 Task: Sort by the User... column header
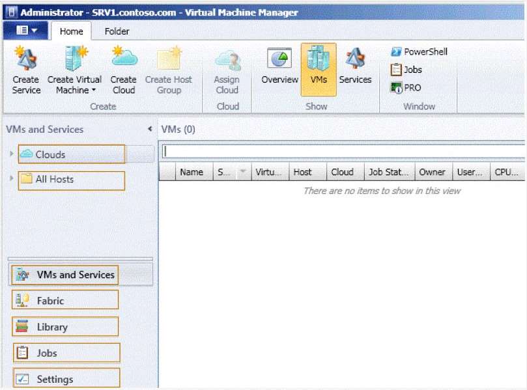(472, 172)
